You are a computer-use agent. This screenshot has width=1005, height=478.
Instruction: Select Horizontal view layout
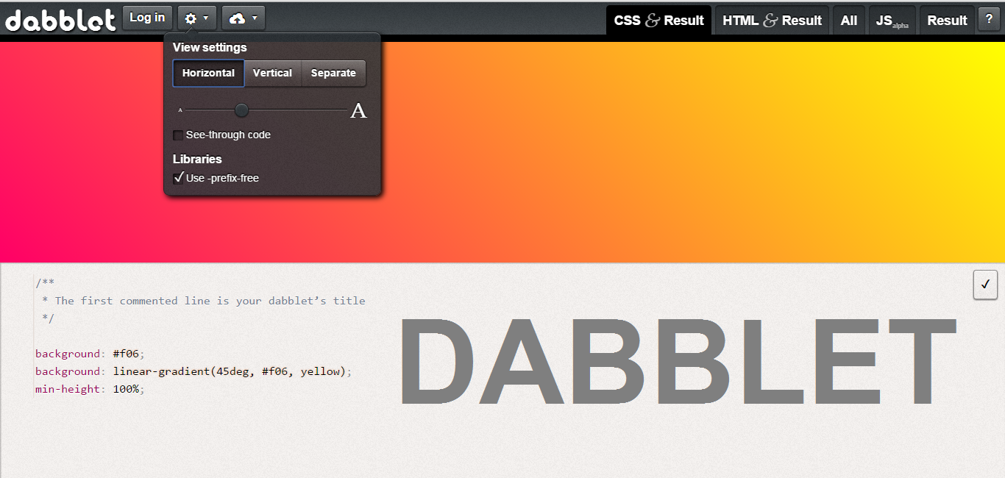coord(208,74)
